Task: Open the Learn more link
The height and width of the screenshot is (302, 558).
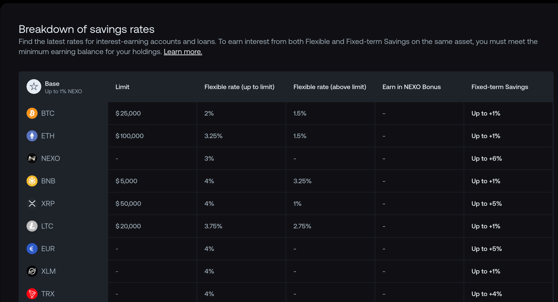Action: click(x=183, y=52)
